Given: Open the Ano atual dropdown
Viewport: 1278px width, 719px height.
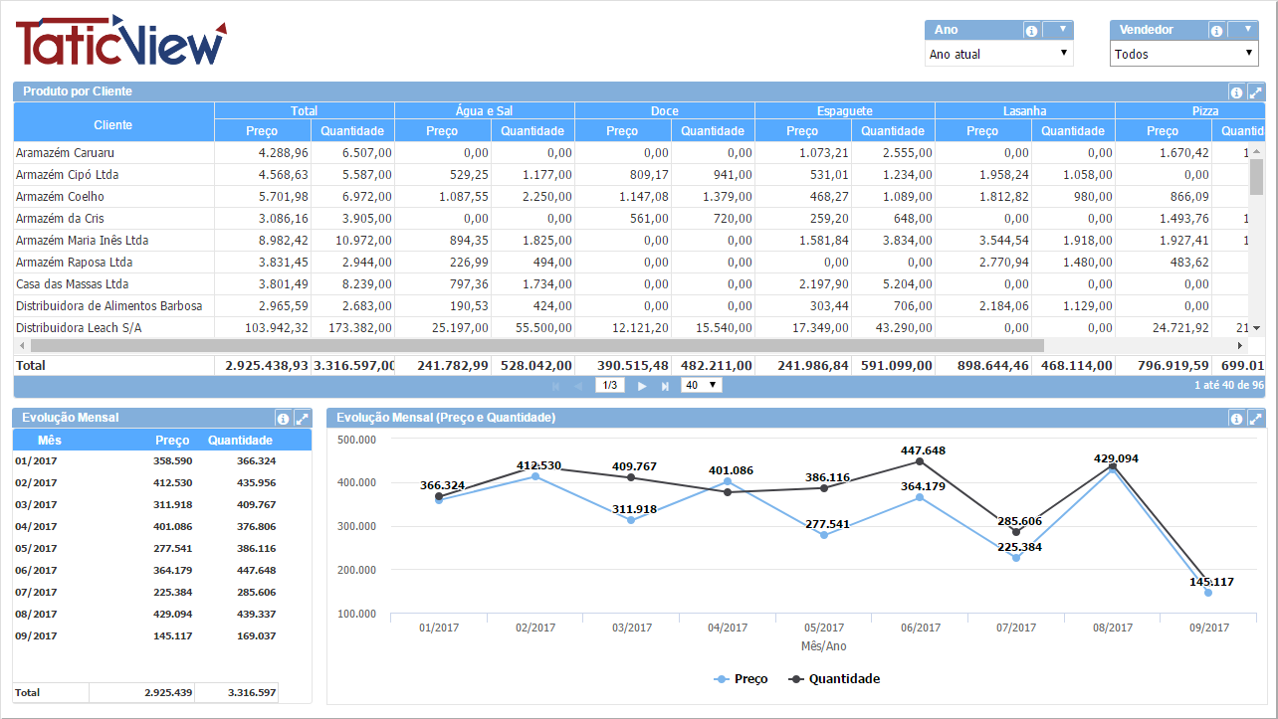Looking at the screenshot, I should [998, 54].
